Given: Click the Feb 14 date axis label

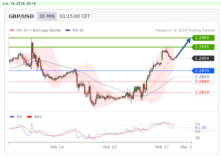Looking at the screenshot, I should pos(57,147).
